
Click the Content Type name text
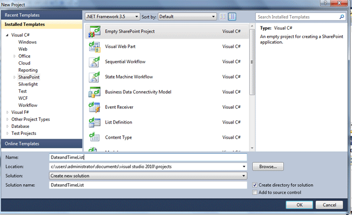coord(118,138)
